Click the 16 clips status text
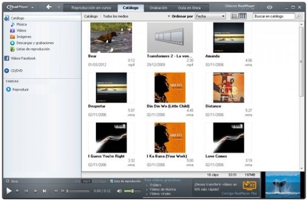307x200 pixels. coord(213,175)
